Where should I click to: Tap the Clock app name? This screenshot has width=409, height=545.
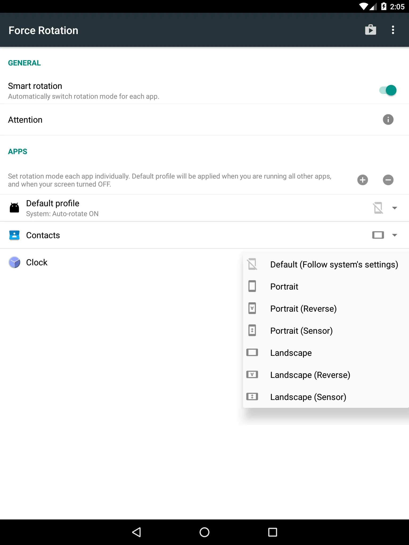pos(37,262)
